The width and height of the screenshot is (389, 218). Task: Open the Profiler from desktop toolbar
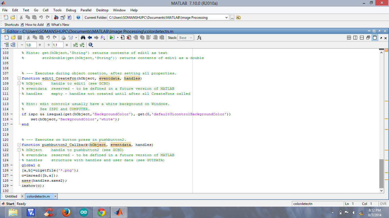pos(69,17)
